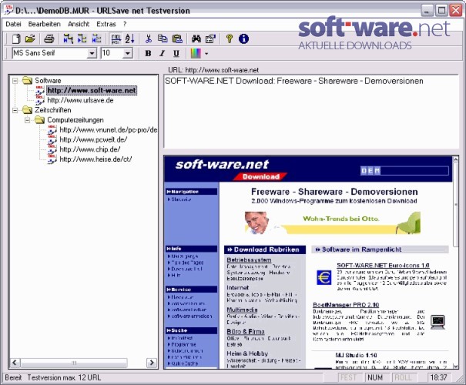Click the third tree-node toolbar icon
This screenshot has width=466, height=385.
pyautogui.click(x=96, y=38)
